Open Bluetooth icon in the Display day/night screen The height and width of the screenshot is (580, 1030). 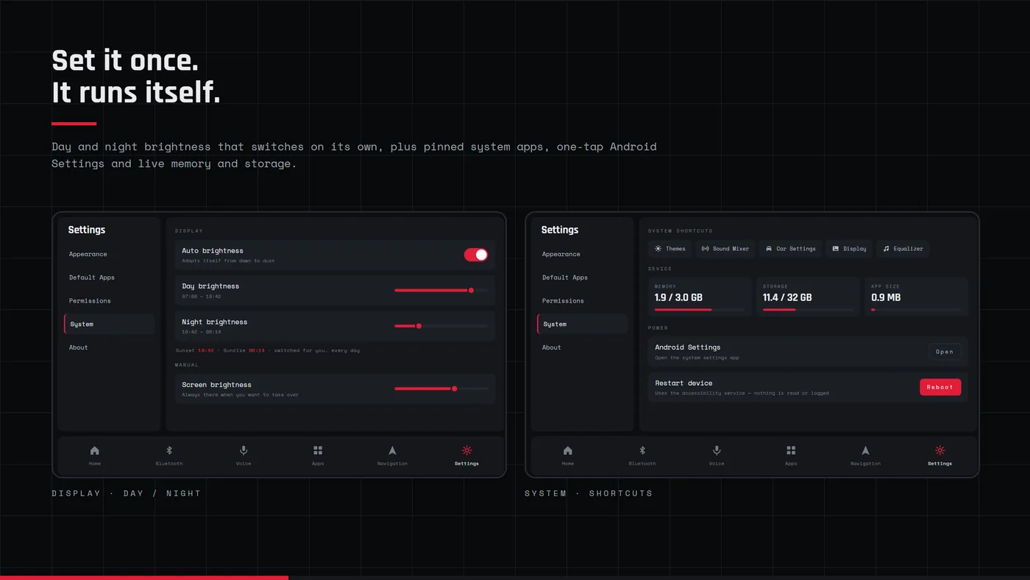[168, 450]
